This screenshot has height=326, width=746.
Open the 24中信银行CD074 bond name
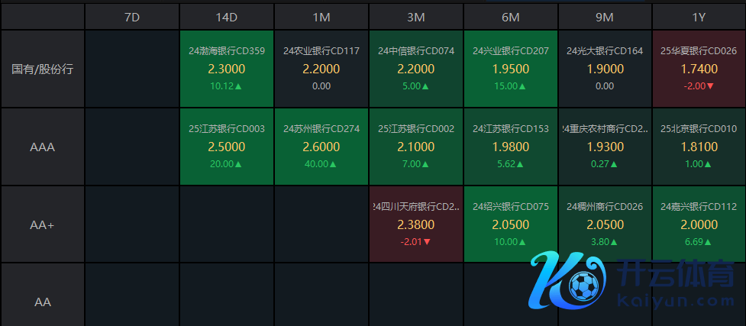[x=415, y=51]
